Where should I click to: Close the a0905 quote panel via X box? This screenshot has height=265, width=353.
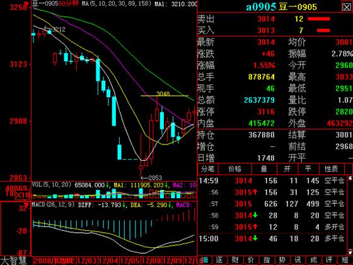pos(347,7)
